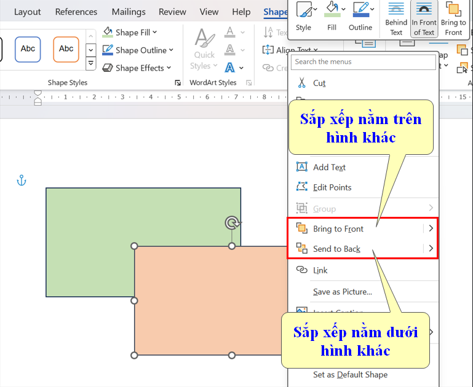This screenshot has width=473, height=387.
Task: Click the Link chain icon
Action: [x=302, y=270]
